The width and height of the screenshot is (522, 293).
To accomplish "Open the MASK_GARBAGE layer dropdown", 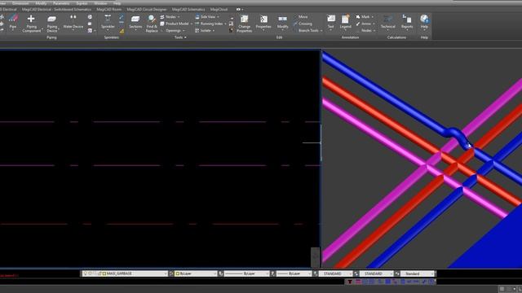I will 125,273.
